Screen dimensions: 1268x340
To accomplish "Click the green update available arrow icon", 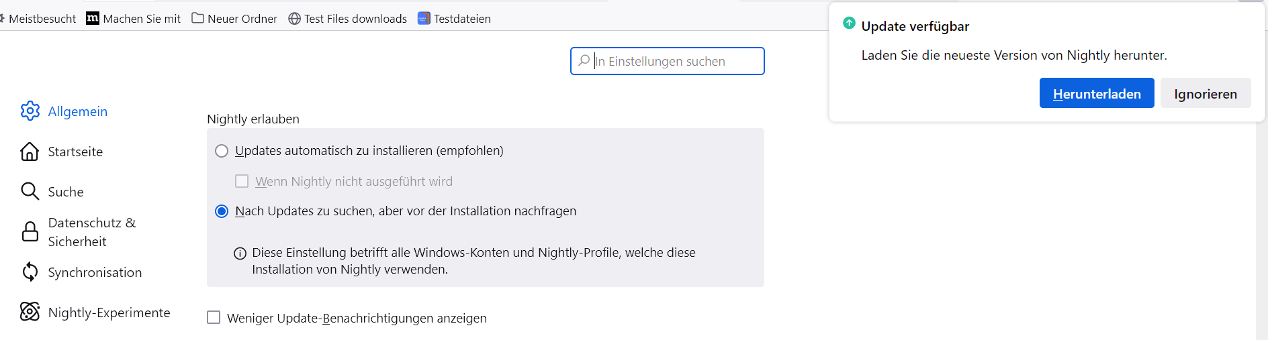I will coord(849,23).
